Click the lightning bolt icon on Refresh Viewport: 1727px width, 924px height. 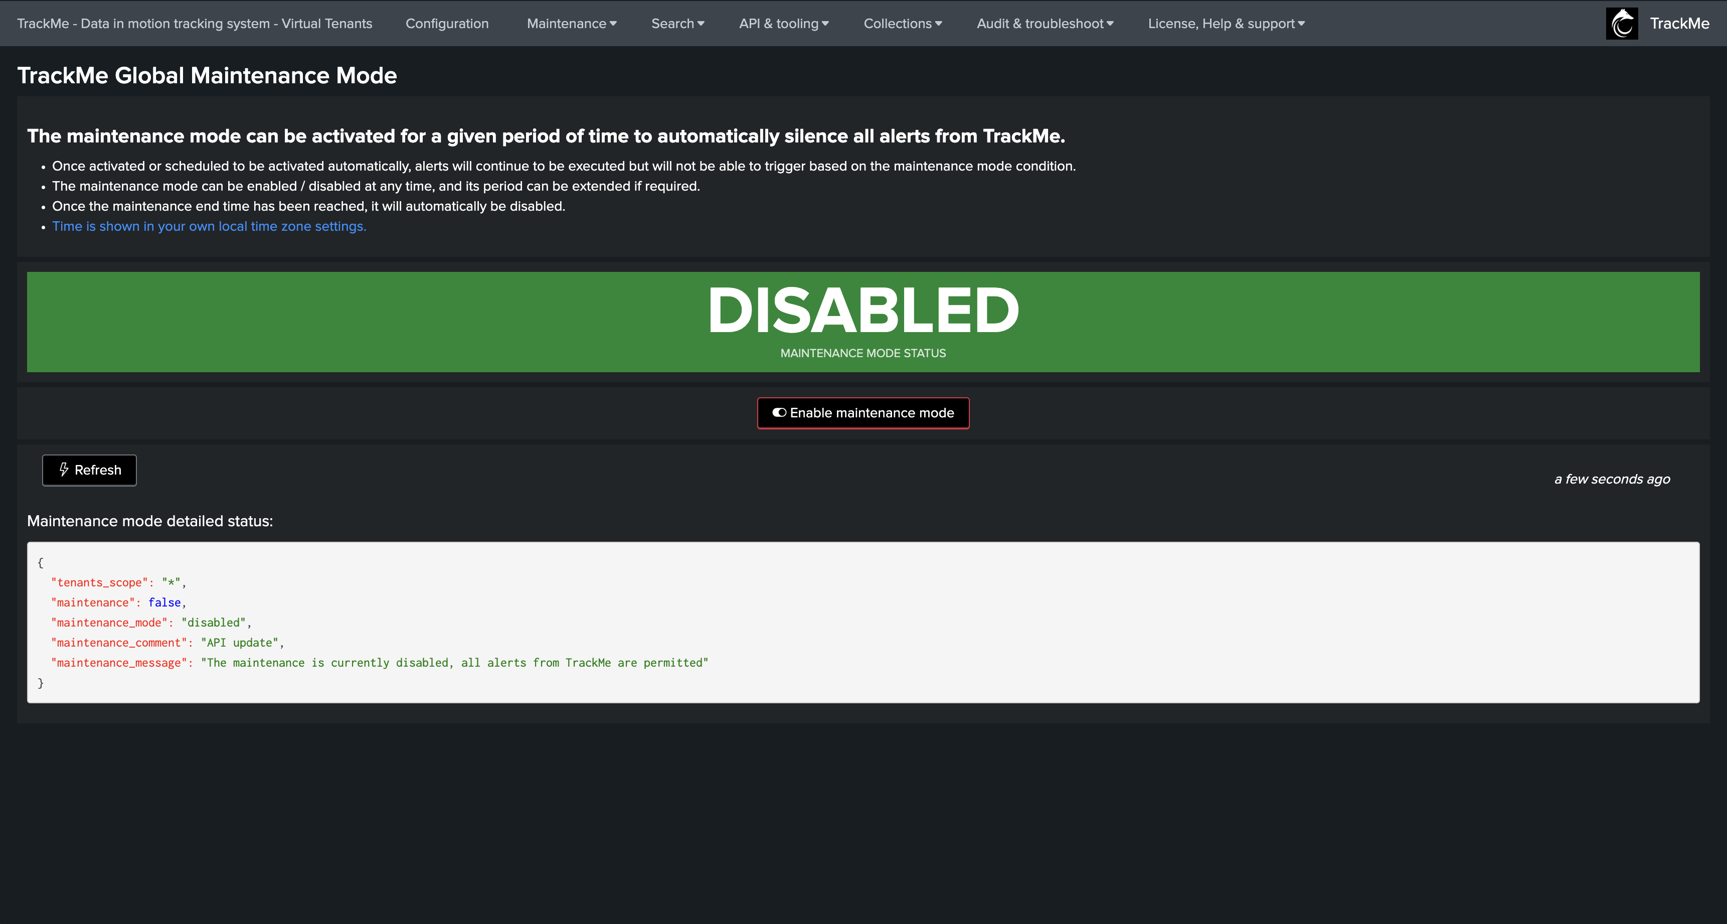point(64,470)
